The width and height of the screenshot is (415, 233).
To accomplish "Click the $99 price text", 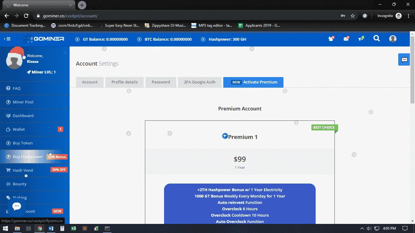I will pos(240,159).
